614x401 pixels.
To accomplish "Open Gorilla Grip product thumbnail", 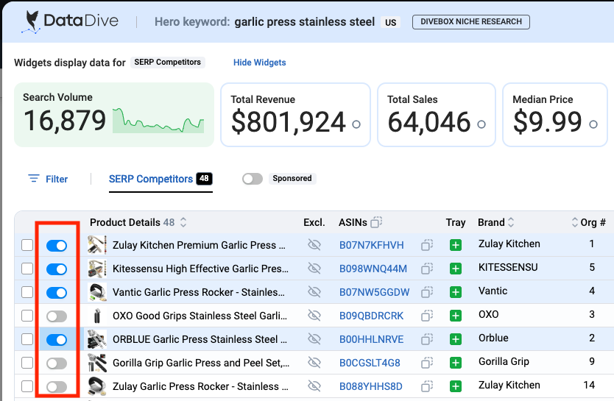I will point(96,363).
